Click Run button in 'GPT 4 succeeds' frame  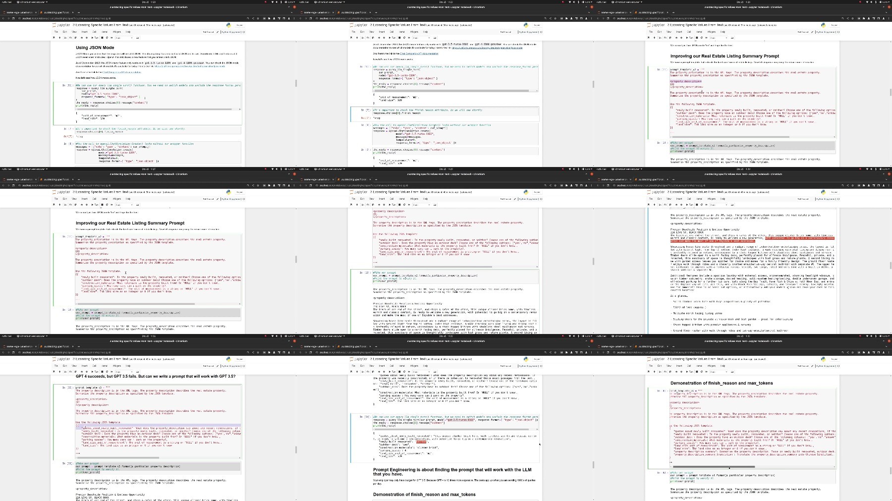point(95,372)
